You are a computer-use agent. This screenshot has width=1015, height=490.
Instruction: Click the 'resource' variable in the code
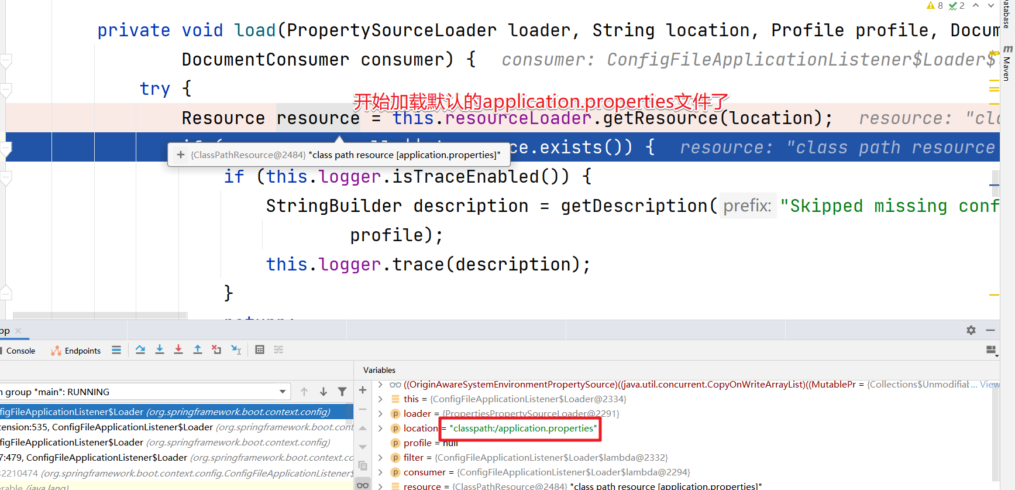pos(318,118)
